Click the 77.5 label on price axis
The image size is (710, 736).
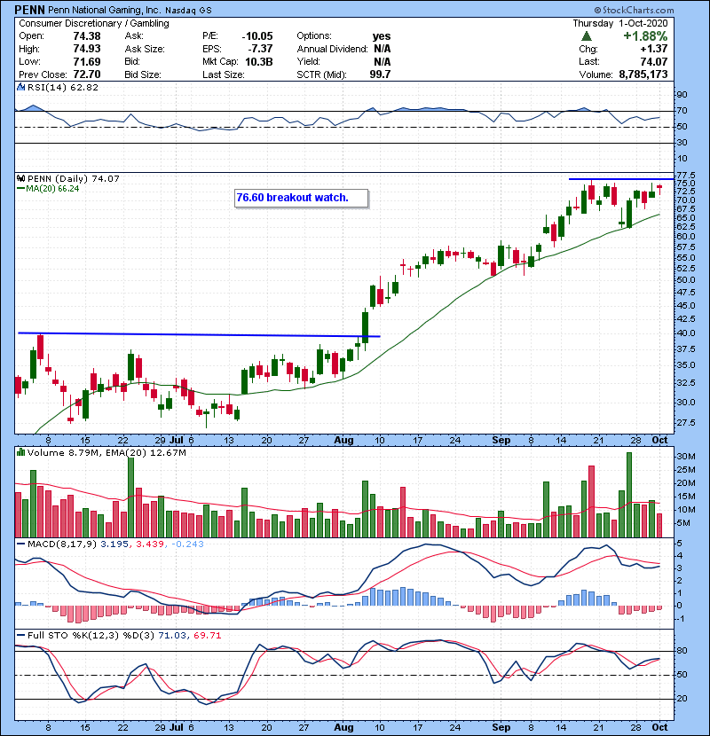[x=685, y=175]
